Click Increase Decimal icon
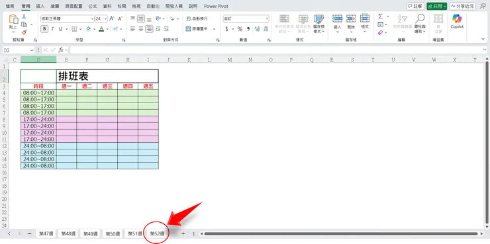 pos(257,29)
